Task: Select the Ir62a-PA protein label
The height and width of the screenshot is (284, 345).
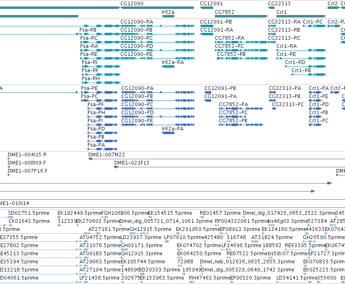Action: click(x=173, y=129)
